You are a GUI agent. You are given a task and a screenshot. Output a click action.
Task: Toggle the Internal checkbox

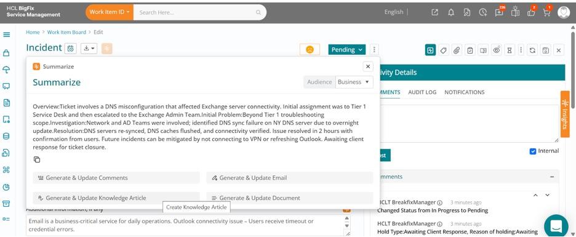pyautogui.click(x=533, y=151)
